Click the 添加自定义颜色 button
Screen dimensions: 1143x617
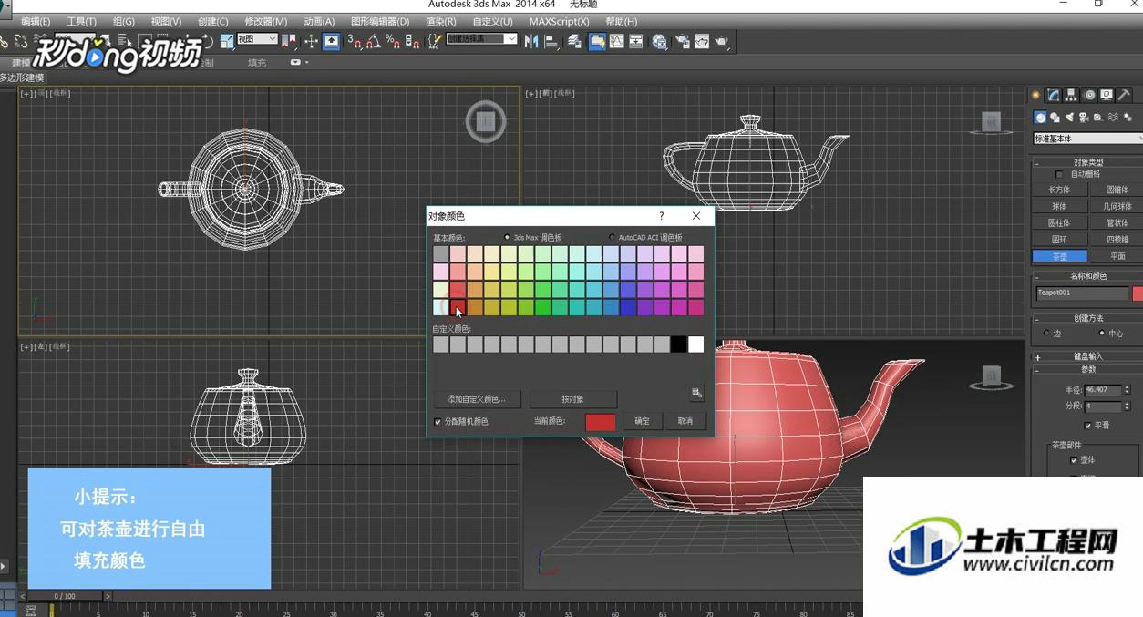click(477, 399)
